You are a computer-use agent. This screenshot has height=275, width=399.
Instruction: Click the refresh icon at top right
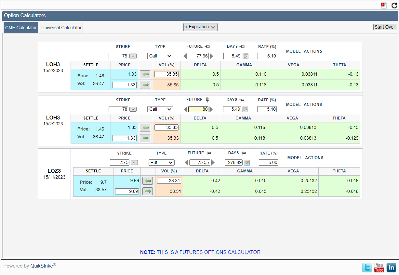coord(394,5)
